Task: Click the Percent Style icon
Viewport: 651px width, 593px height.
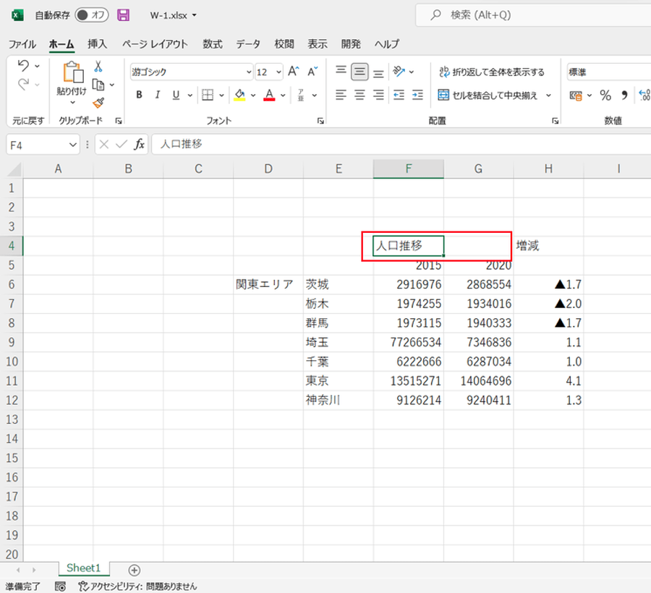Action: pyautogui.click(x=605, y=95)
